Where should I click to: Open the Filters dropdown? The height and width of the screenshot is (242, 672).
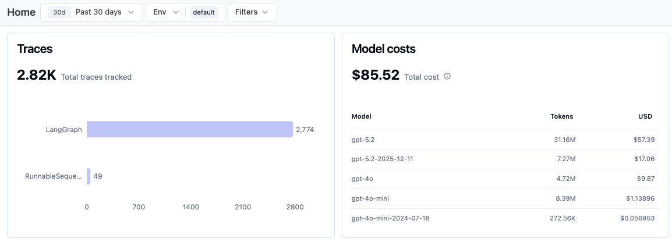[252, 12]
